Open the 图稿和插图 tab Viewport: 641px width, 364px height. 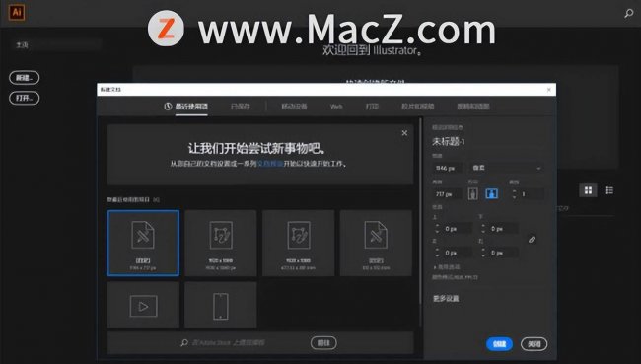pos(473,107)
